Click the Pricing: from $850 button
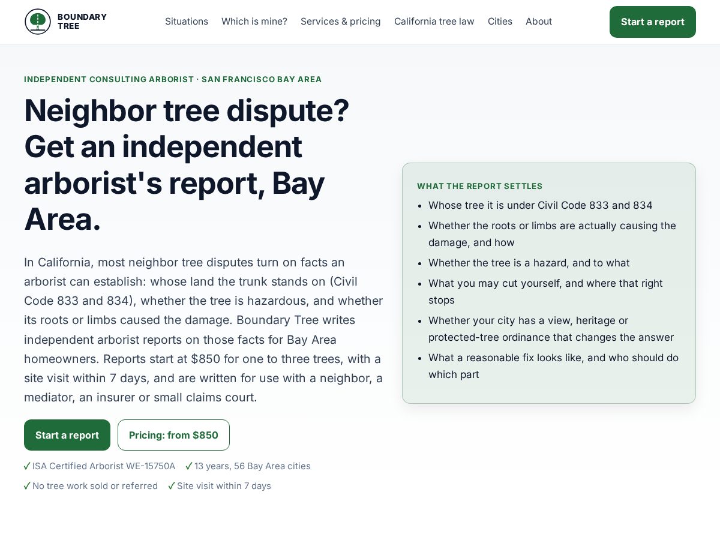This screenshot has height=540, width=720. pos(173,435)
